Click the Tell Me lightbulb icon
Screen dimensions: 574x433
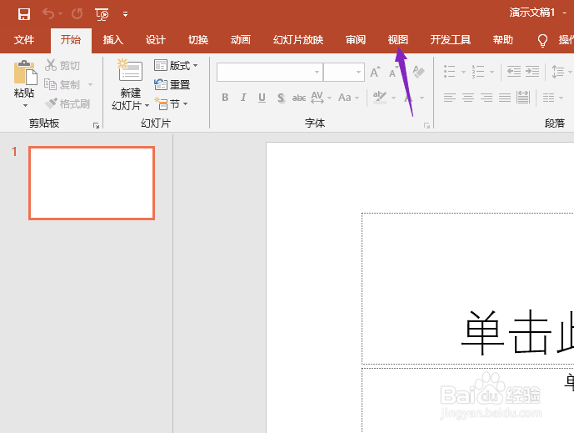(542, 40)
